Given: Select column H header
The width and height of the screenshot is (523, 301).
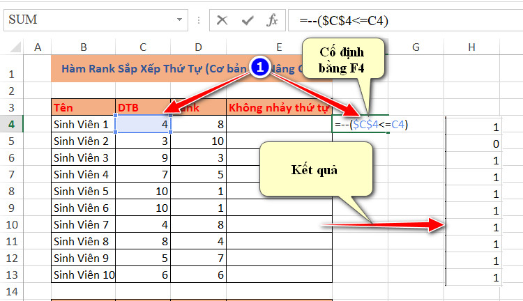Looking at the screenshot, I should click(472, 47).
